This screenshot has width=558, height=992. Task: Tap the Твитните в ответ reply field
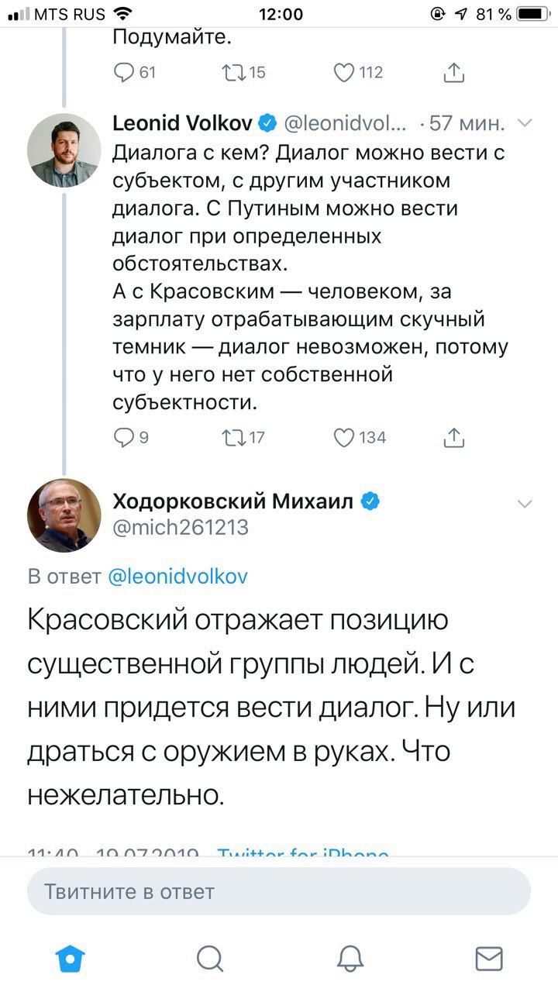pos(279,891)
